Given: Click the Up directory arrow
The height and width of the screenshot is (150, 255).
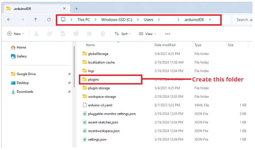Looking at the screenshot, I should point(36,19).
